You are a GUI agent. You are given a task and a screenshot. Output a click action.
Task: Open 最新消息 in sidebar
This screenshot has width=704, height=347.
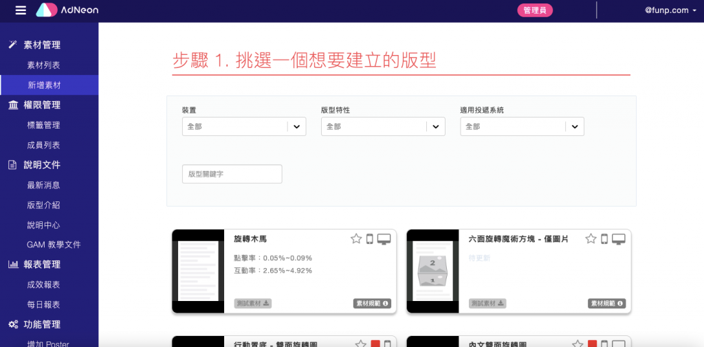pyautogui.click(x=43, y=185)
